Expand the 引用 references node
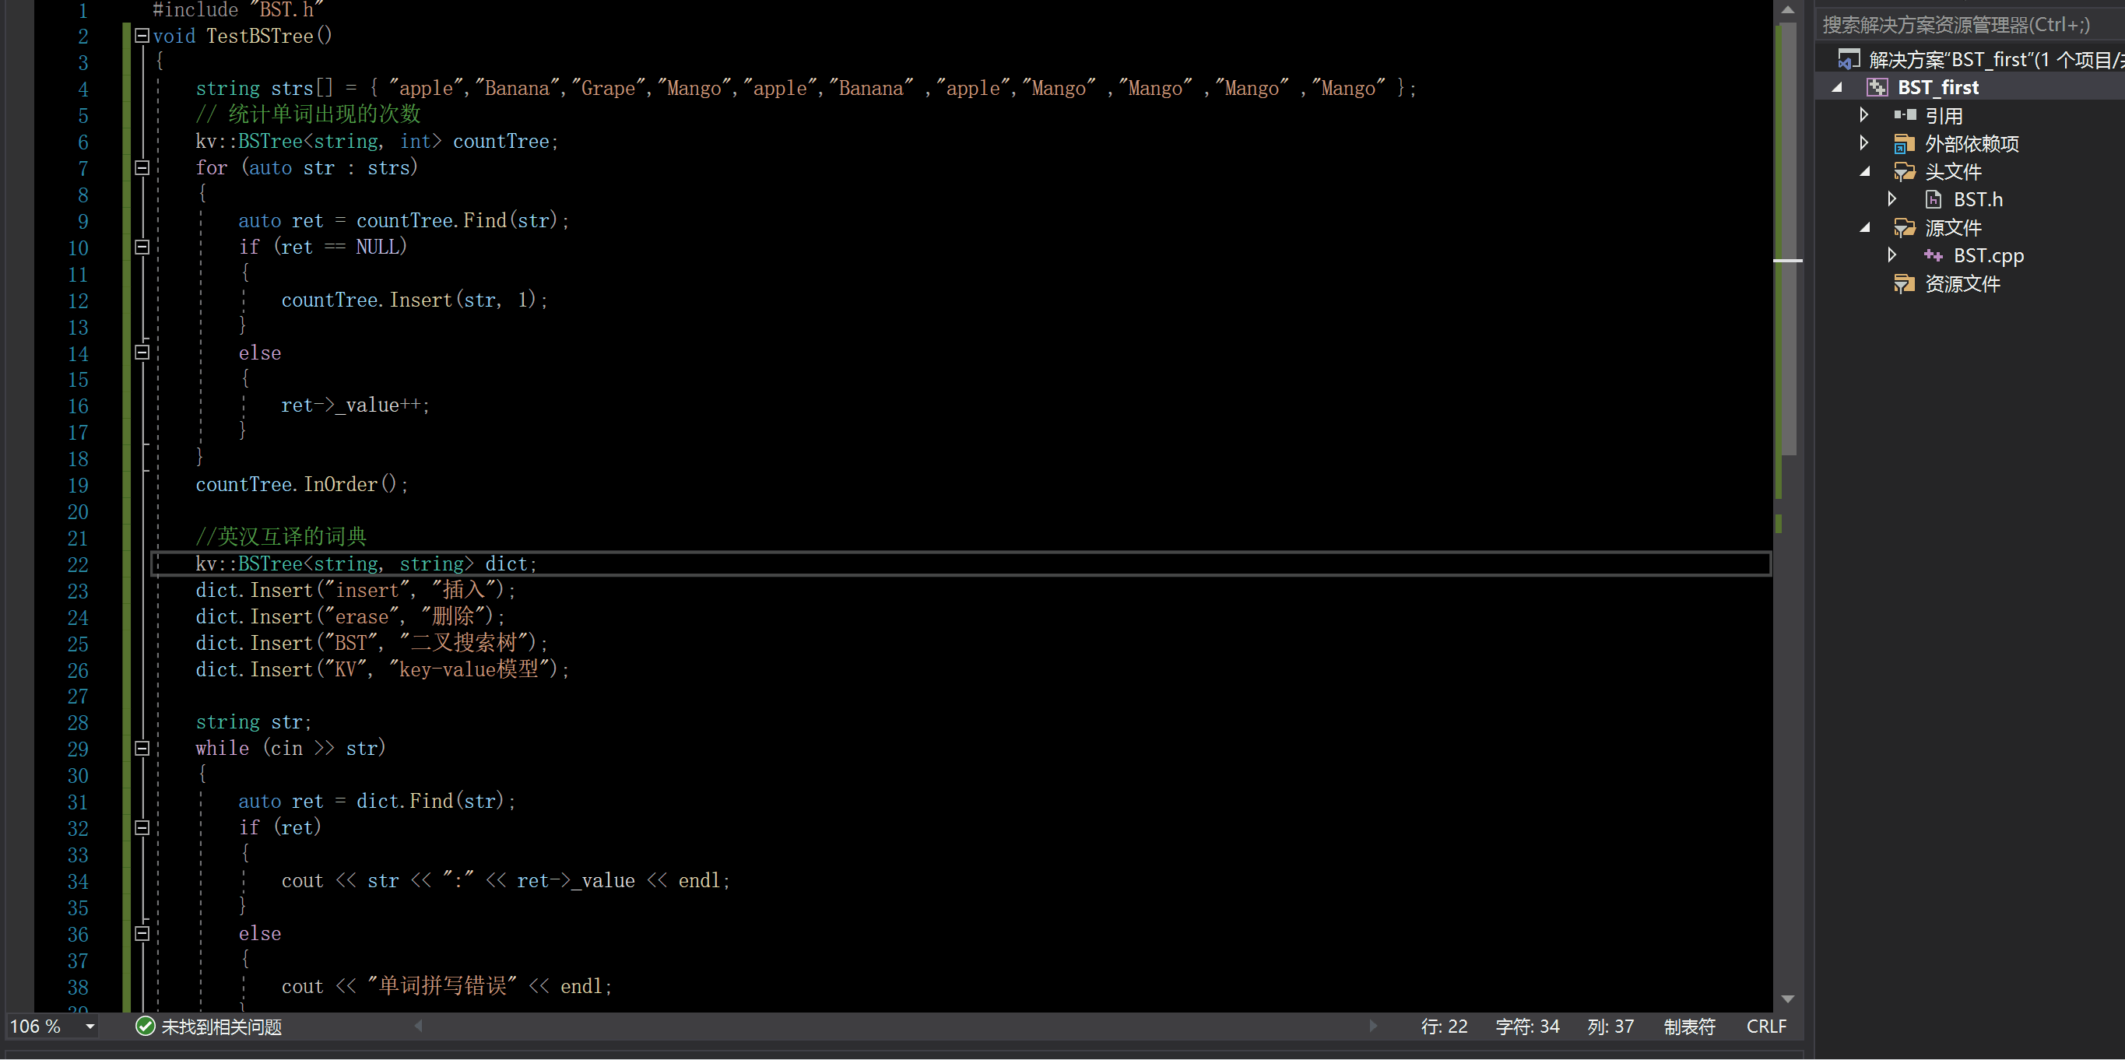The height and width of the screenshot is (1060, 2125). click(1864, 114)
